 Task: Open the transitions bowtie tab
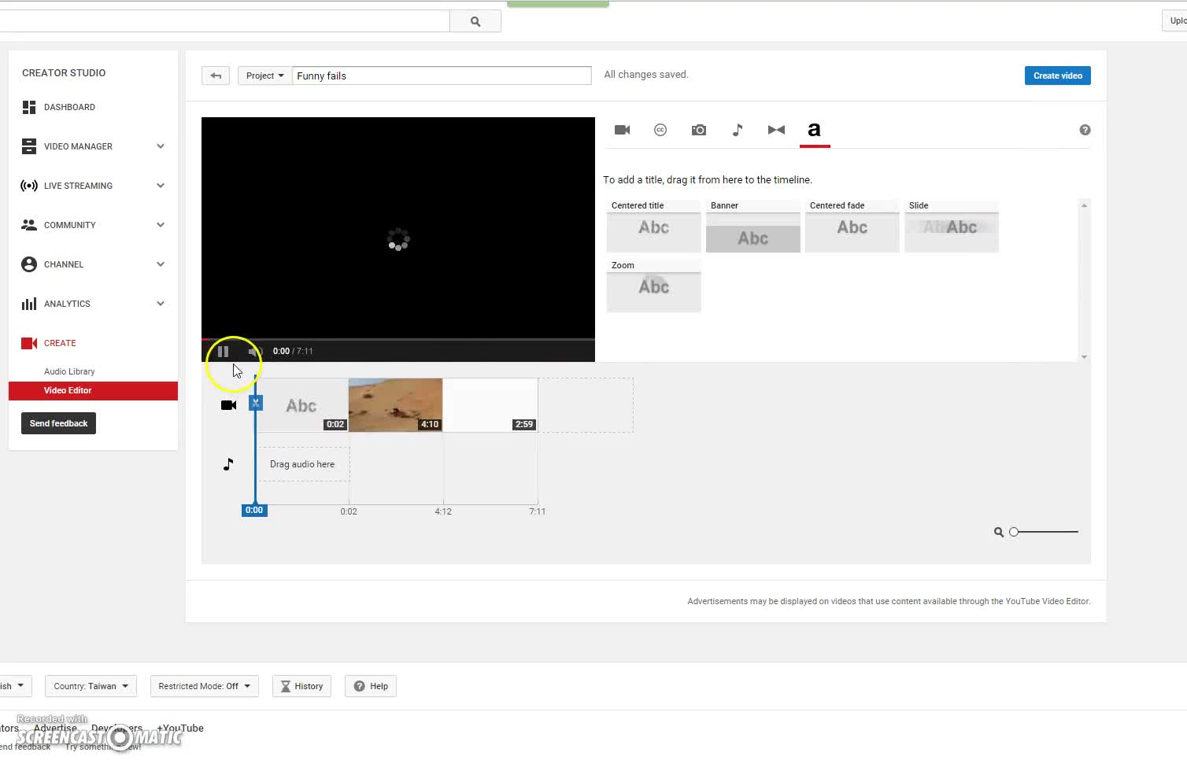tap(776, 130)
